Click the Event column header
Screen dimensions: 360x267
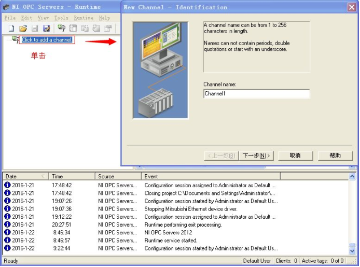(211, 176)
